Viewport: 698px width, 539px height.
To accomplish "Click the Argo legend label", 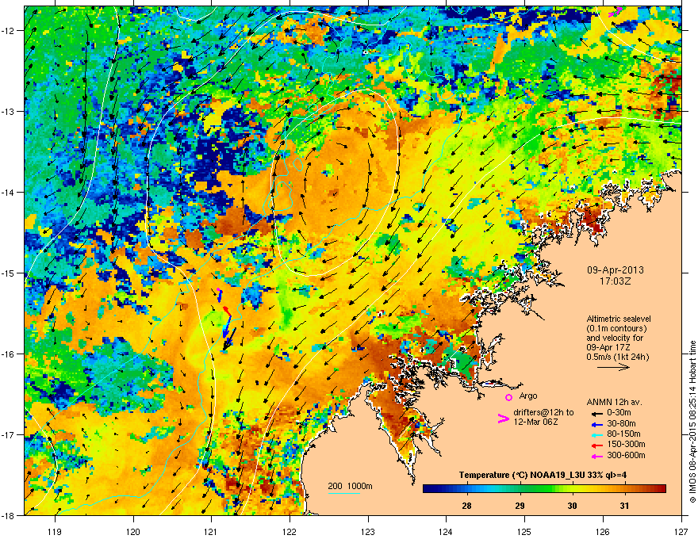I will (528, 396).
